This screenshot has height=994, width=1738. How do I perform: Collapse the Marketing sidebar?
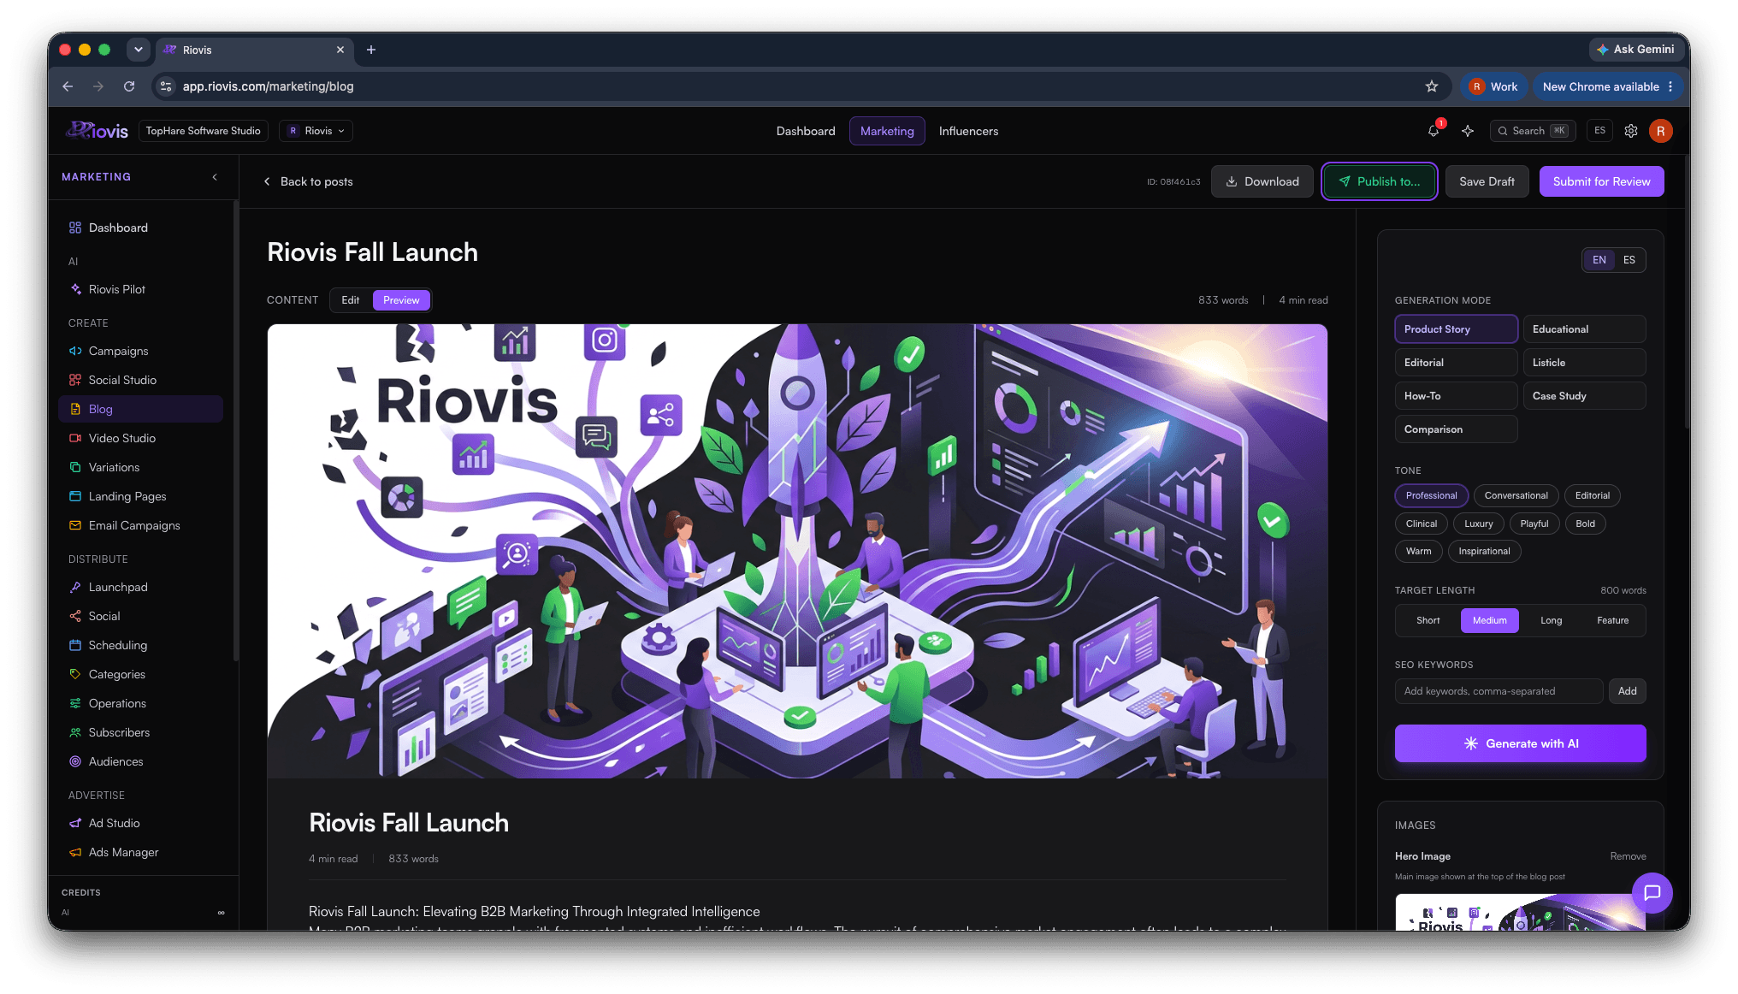click(215, 177)
